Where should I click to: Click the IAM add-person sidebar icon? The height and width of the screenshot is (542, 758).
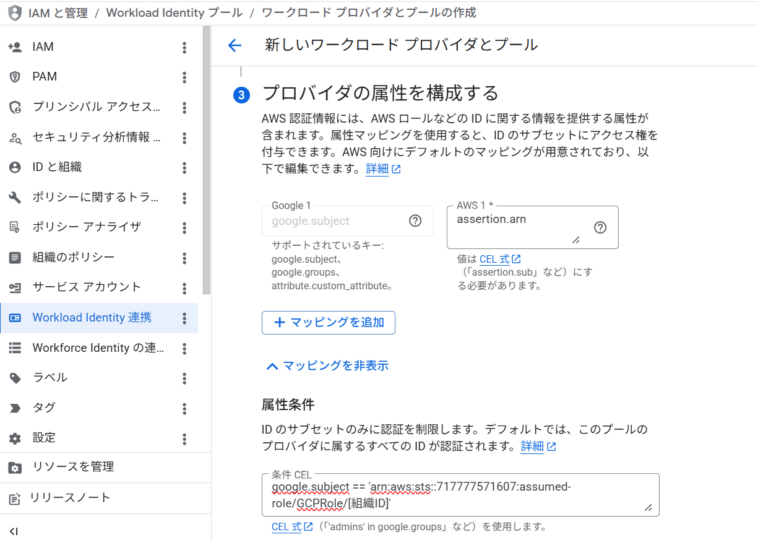tap(15, 47)
